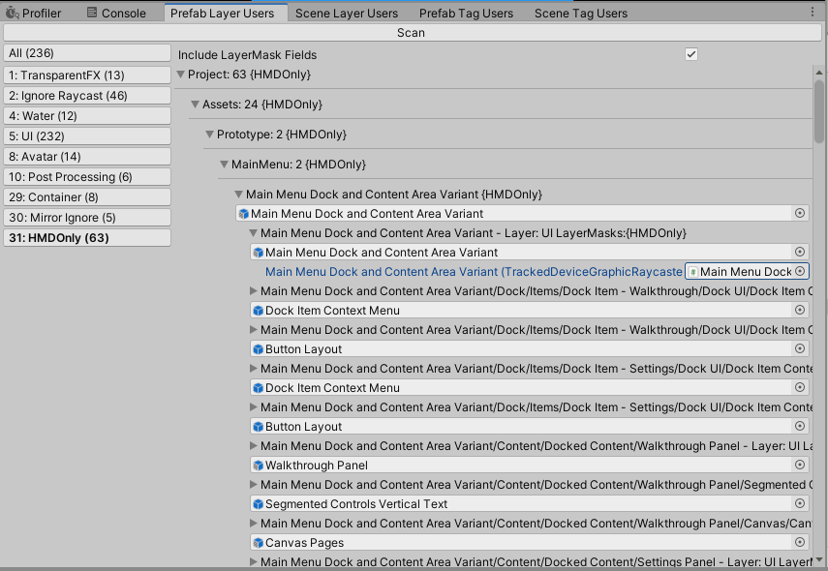This screenshot has height=571, width=828.
Task: Collapse the Prototype: 2 {HMDOnly} foldout
Action: [x=209, y=135]
